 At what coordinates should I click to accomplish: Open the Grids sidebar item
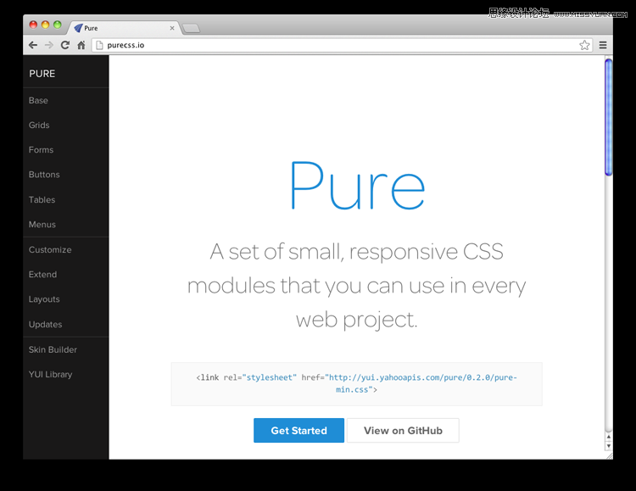coord(39,125)
